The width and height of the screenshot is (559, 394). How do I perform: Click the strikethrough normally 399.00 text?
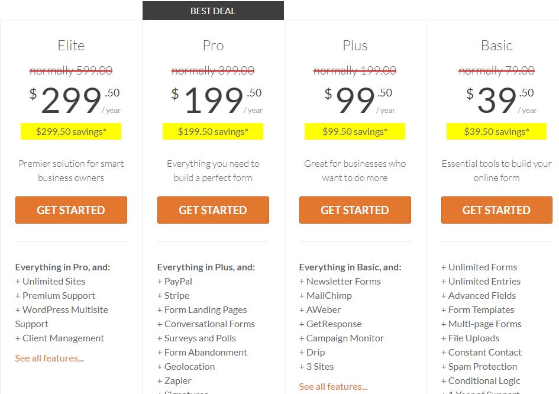213,70
